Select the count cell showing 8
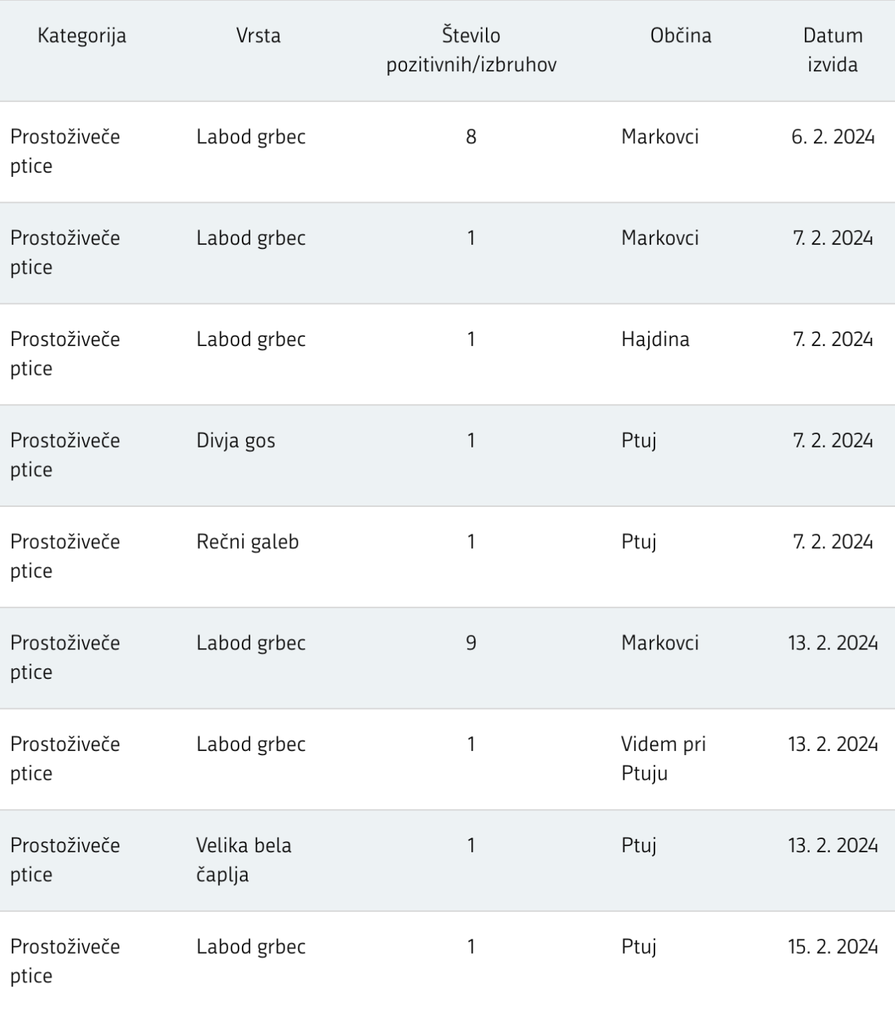The image size is (895, 1011). pyautogui.click(x=471, y=136)
